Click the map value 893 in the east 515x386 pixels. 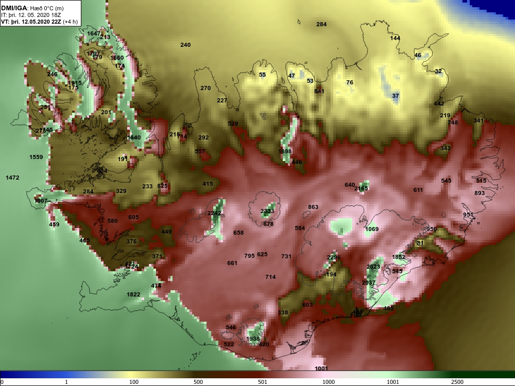479,193
